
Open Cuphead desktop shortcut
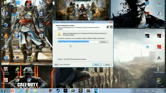pyautogui.click(x=159, y=4)
